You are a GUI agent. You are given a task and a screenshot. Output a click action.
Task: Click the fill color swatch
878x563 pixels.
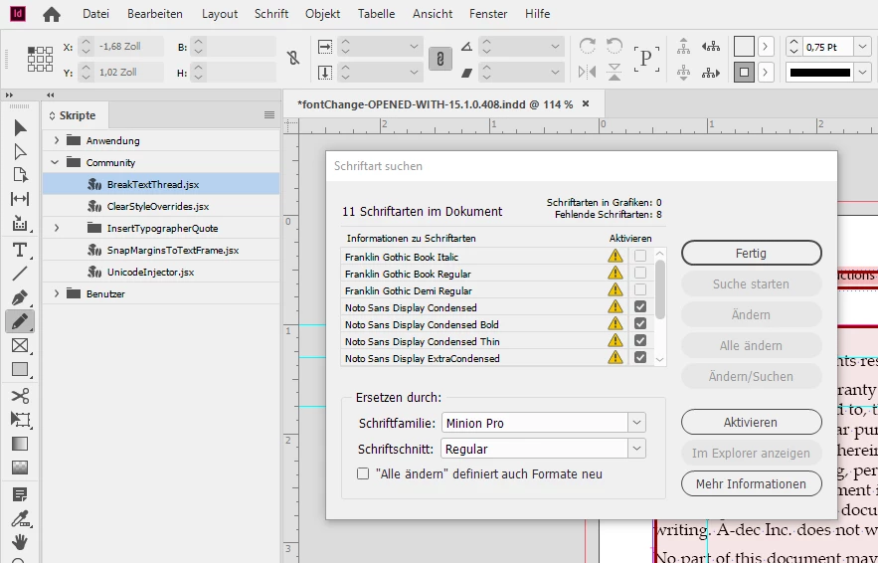point(744,47)
